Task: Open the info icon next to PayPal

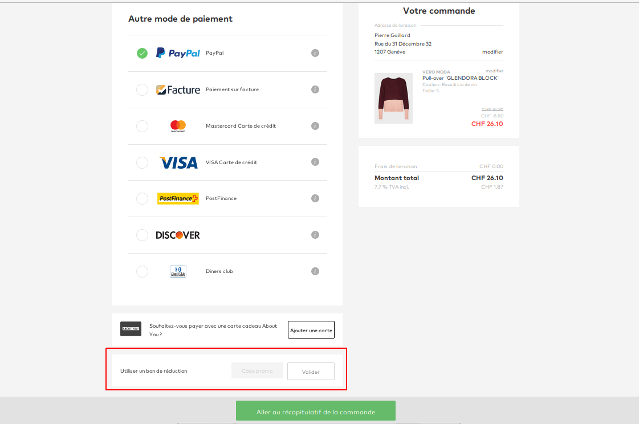Action: pyautogui.click(x=315, y=52)
